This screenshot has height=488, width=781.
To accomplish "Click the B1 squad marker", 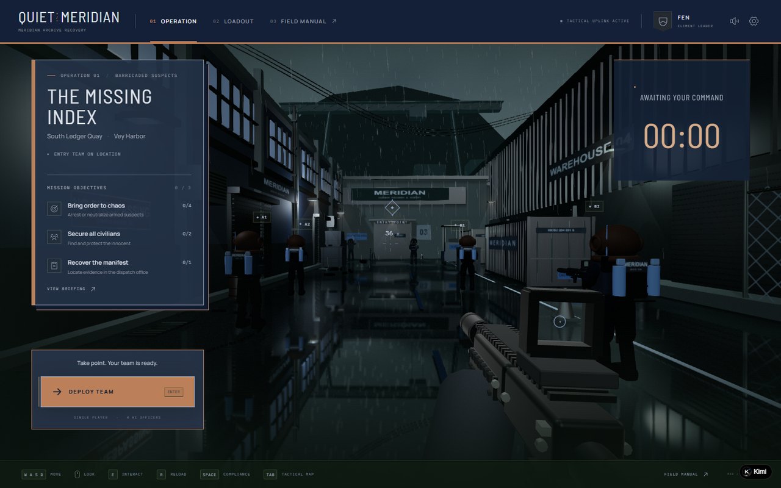I will (x=459, y=225).
